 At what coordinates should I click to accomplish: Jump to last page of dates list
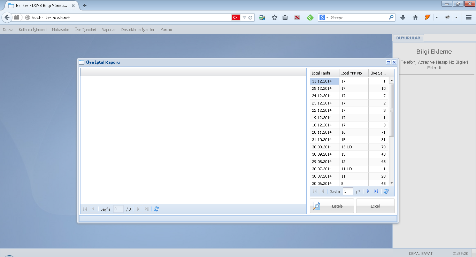click(x=376, y=191)
